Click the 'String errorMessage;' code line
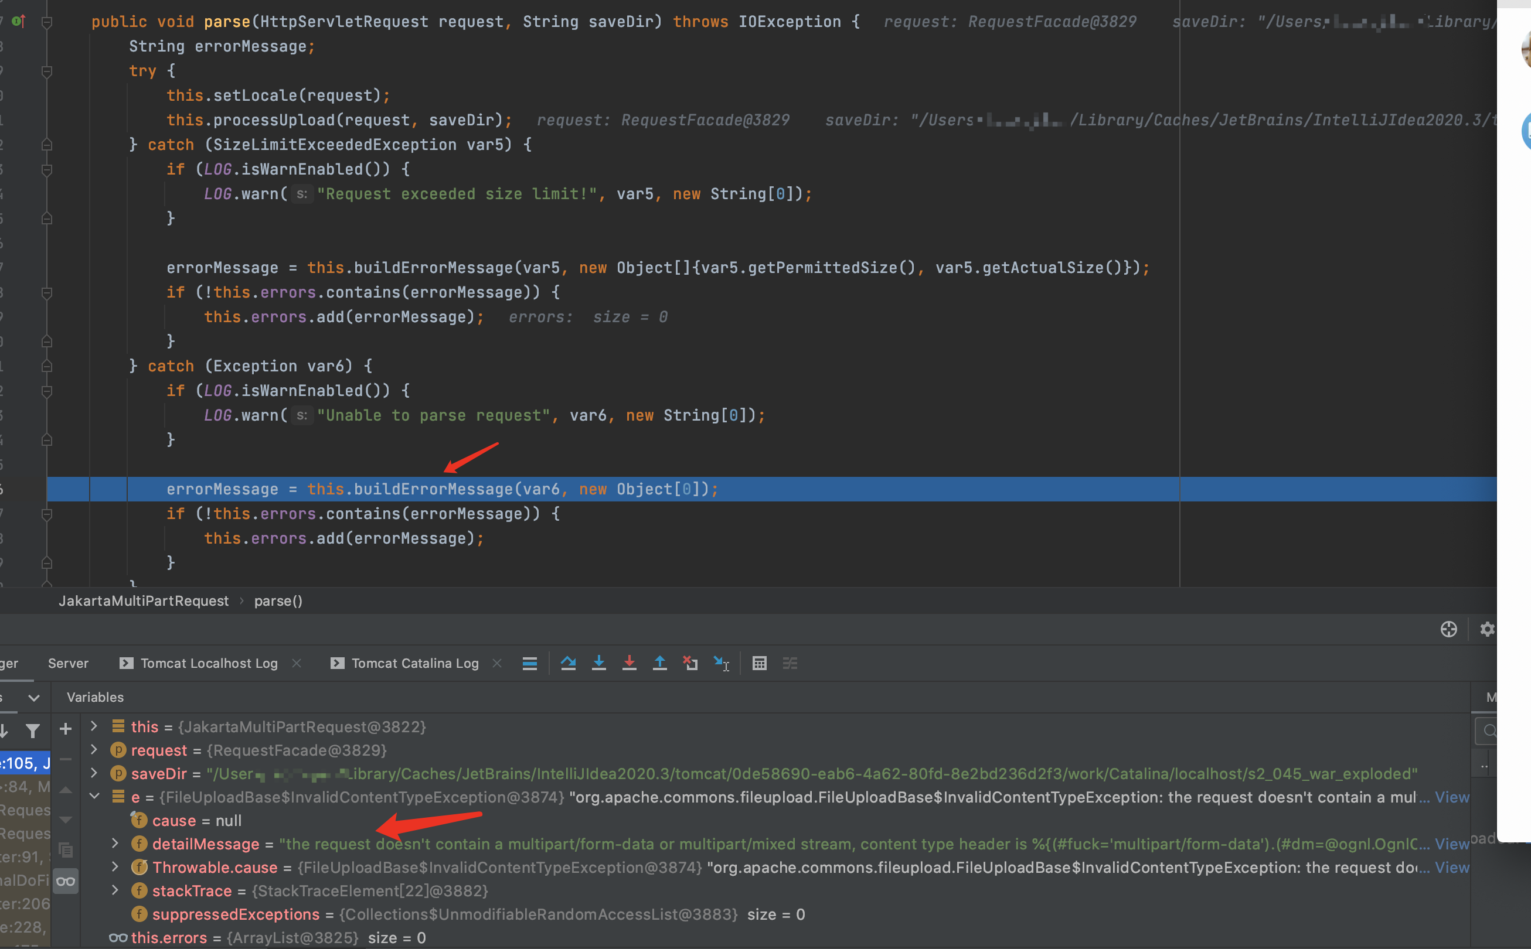The width and height of the screenshot is (1531, 949). (222, 47)
